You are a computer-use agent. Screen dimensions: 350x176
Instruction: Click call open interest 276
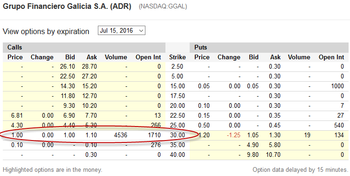point(156,145)
